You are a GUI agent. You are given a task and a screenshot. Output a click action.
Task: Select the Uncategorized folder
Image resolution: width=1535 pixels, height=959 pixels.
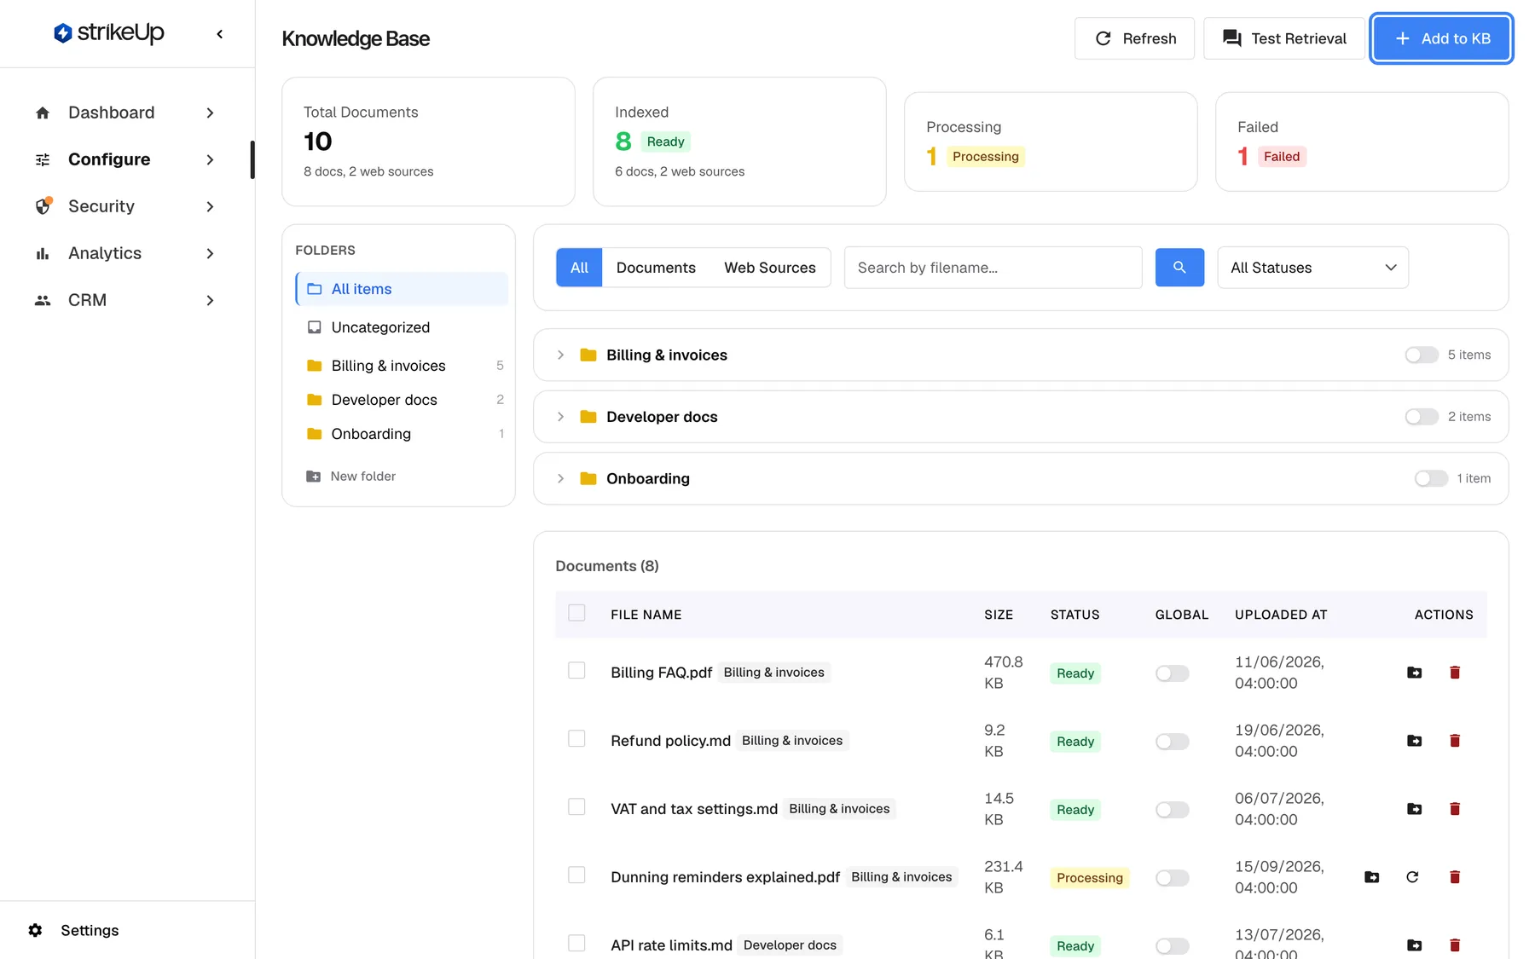click(402, 327)
